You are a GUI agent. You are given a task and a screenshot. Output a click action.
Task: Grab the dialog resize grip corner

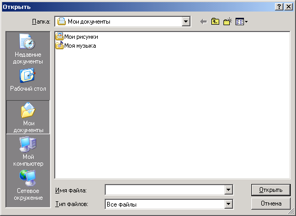pyautogui.click(x=292, y=212)
